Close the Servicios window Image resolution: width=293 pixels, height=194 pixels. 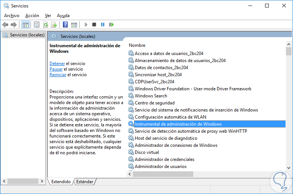click(284, 6)
